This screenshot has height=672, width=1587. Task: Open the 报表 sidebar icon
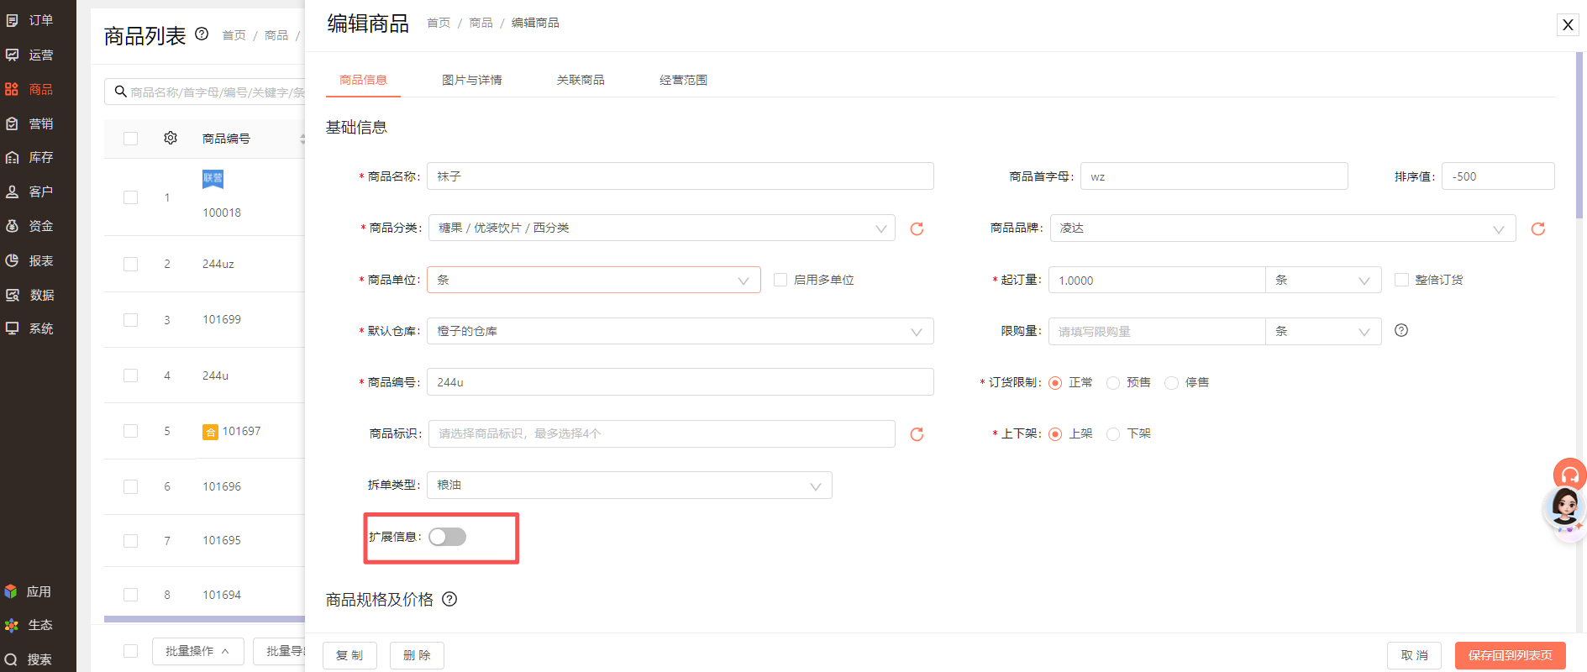coord(13,260)
